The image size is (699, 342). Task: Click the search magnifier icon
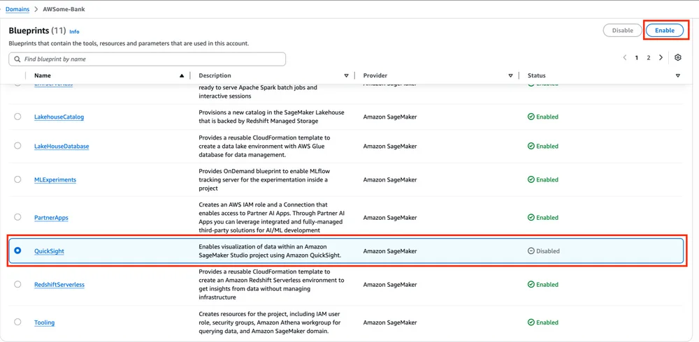[17, 59]
